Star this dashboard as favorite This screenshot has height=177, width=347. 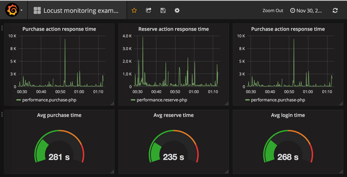click(x=134, y=10)
